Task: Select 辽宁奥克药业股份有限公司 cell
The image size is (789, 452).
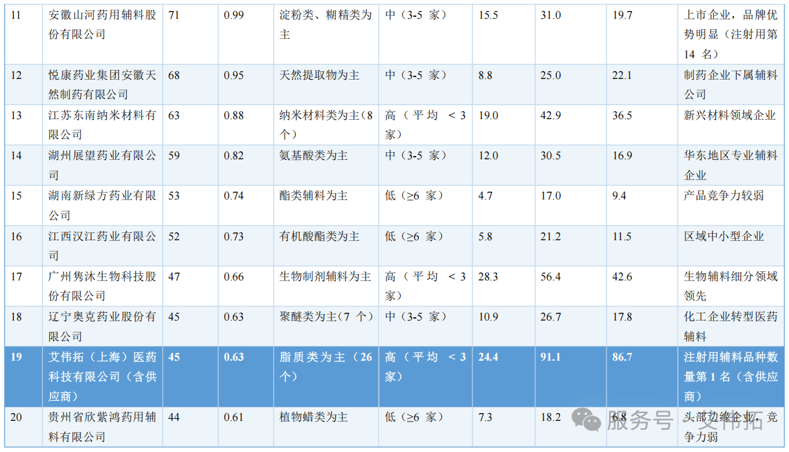Action: (x=103, y=326)
